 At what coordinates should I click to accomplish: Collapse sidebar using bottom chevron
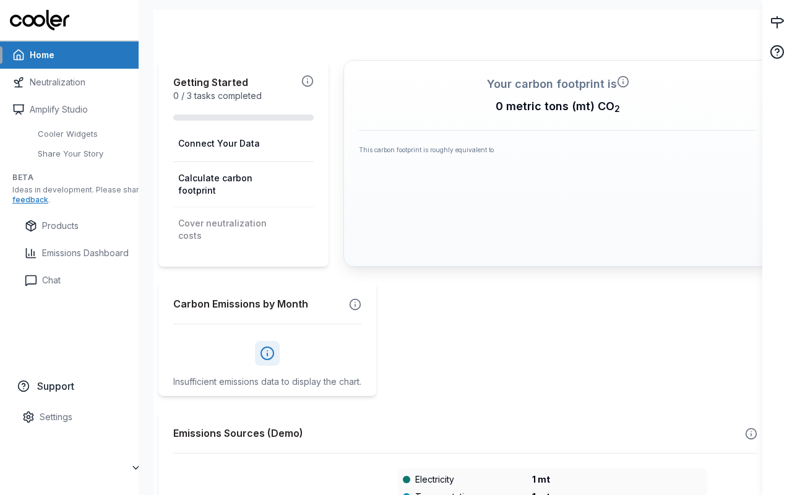click(x=136, y=468)
